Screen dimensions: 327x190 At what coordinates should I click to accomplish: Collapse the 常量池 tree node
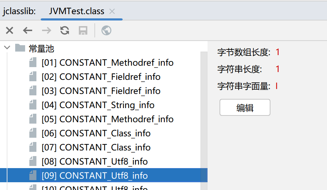(x=7, y=48)
